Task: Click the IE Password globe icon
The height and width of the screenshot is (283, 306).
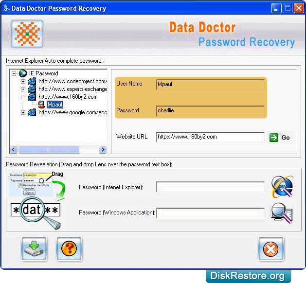Action: coord(23,73)
